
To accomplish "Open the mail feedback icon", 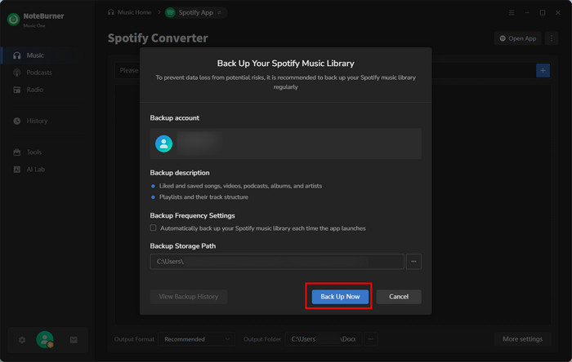I will pyautogui.click(x=74, y=340).
